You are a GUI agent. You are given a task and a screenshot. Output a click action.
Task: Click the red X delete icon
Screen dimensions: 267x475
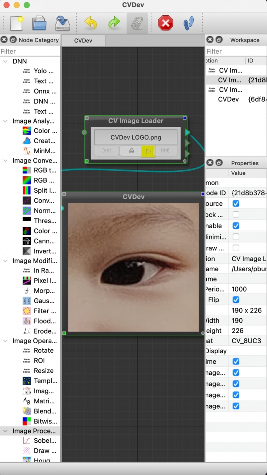(166, 23)
